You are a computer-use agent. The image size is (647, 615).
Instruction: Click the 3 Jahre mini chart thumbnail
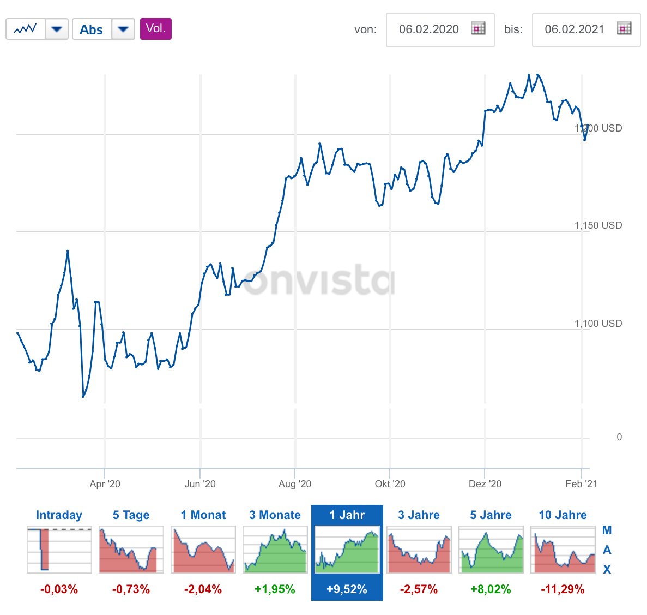click(x=419, y=550)
